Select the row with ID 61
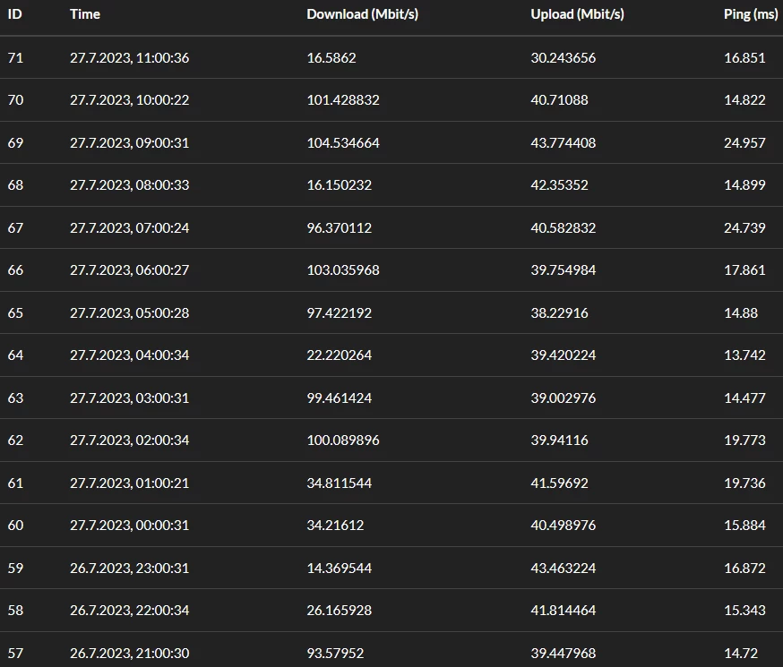 pos(15,483)
